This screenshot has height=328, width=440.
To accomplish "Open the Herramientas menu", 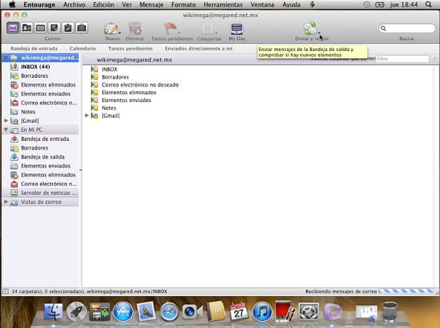I will (223, 4).
